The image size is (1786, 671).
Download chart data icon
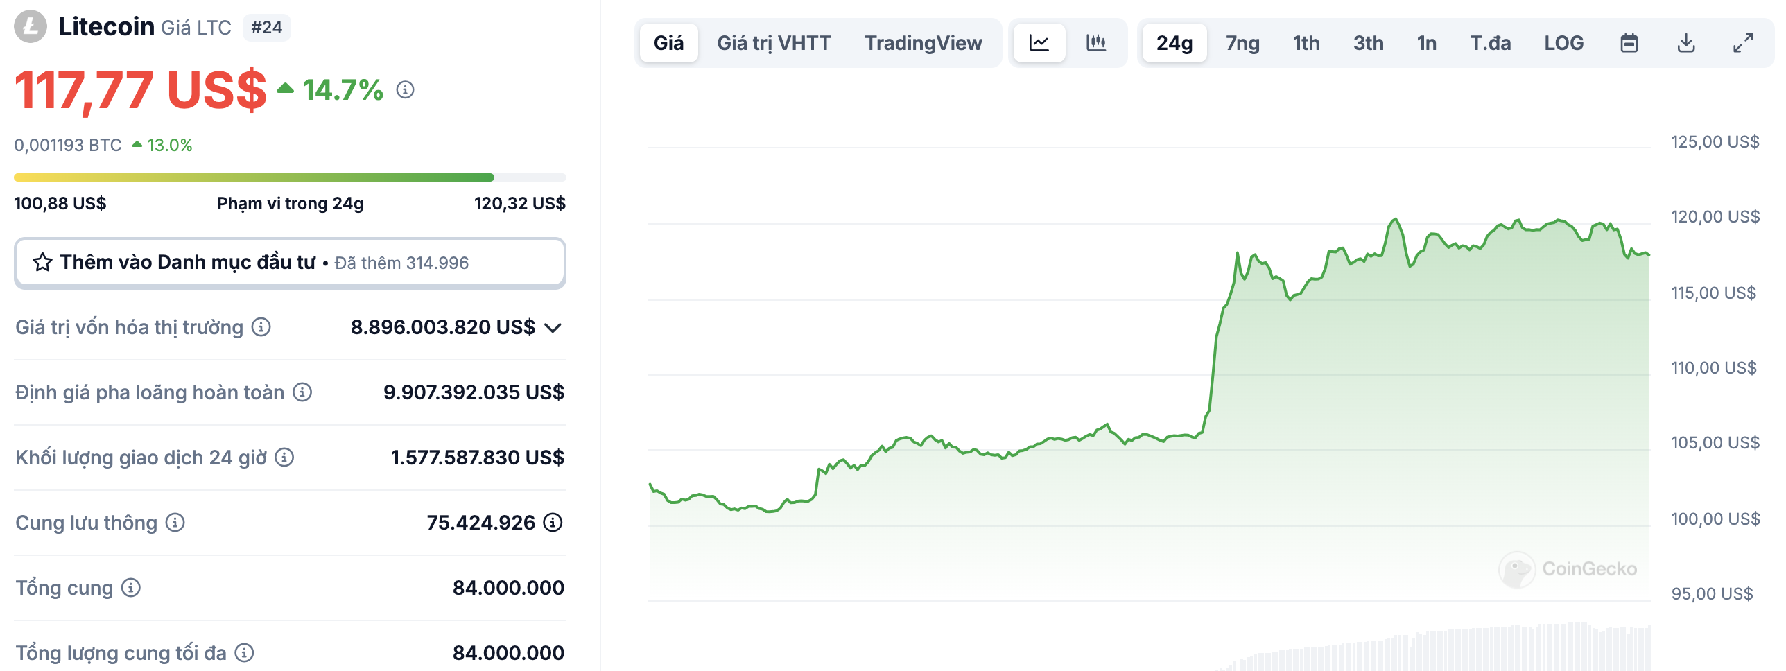pos(1686,43)
